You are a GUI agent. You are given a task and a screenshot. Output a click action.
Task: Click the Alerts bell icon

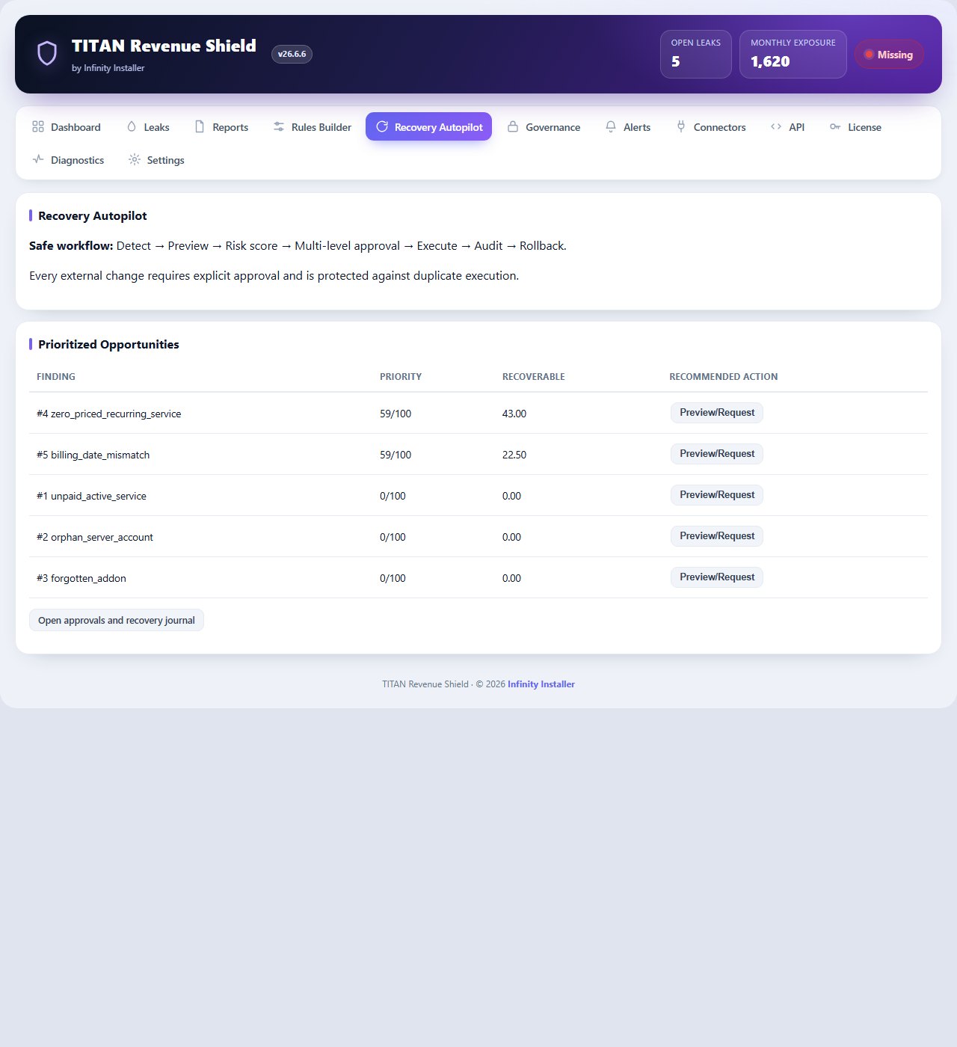point(611,127)
